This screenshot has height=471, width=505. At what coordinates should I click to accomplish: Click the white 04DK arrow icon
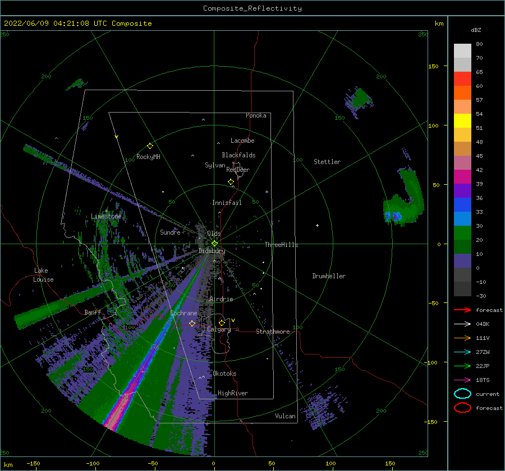tap(462, 324)
